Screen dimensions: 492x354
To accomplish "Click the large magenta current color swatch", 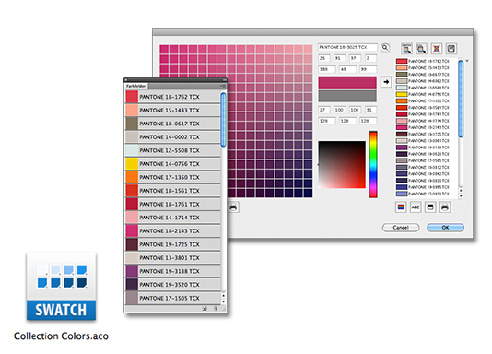I will pyautogui.click(x=347, y=82).
